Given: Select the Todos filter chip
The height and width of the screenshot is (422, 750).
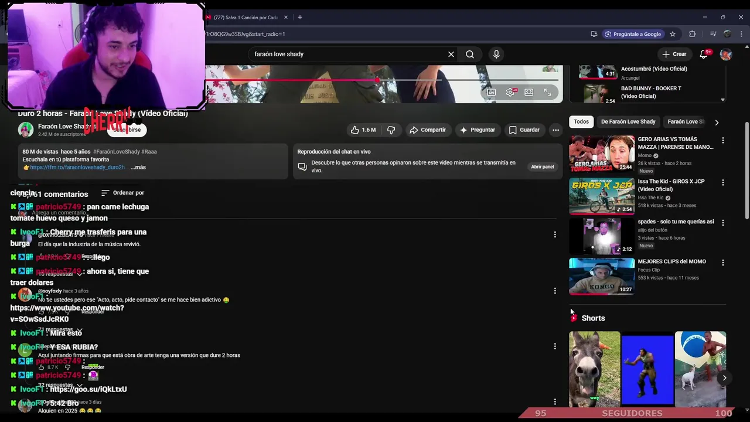Looking at the screenshot, I should coord(581,122).
